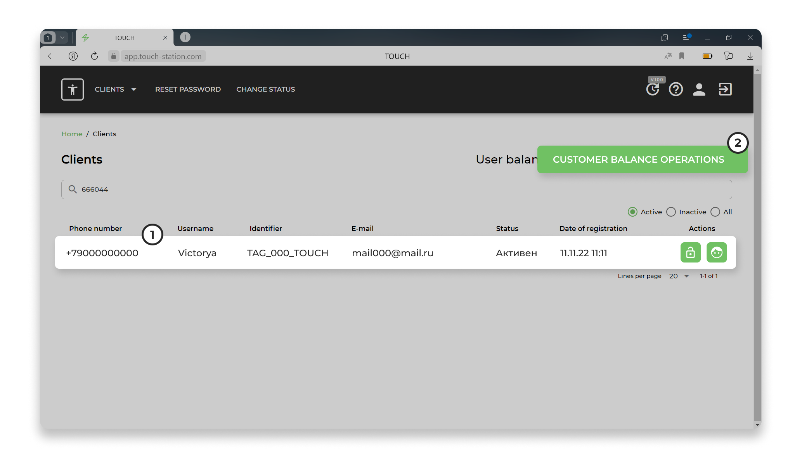Open the CHANGE STATUS menu item
Viewport: 802px width, 457px height.
click(265, 89)
